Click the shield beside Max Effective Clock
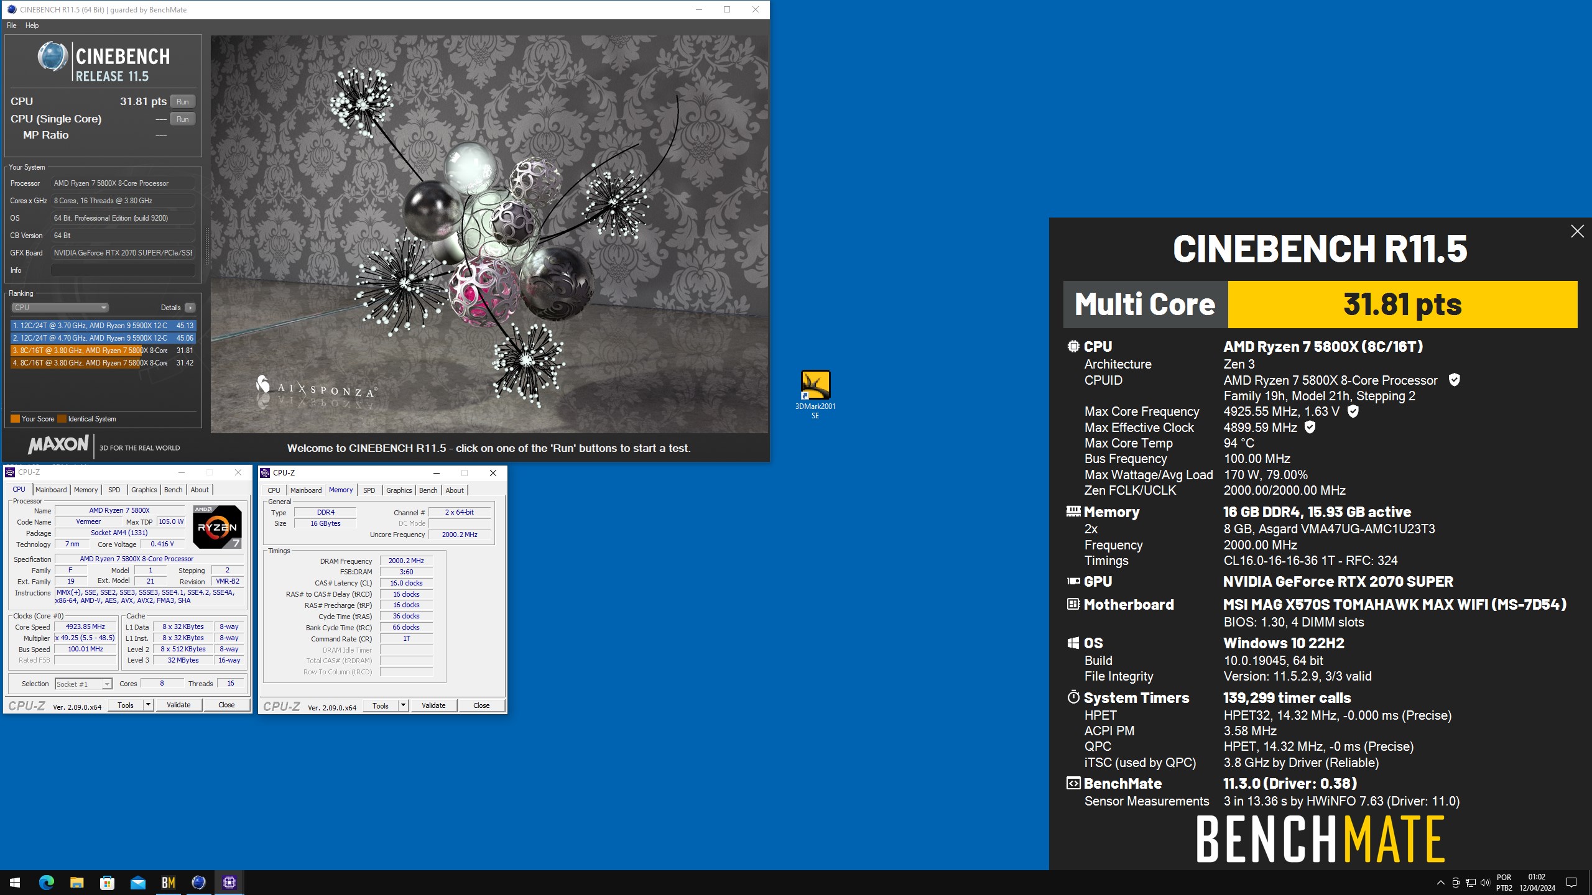The width and height of the screenshot is (1592, 895). (1310, 427)
